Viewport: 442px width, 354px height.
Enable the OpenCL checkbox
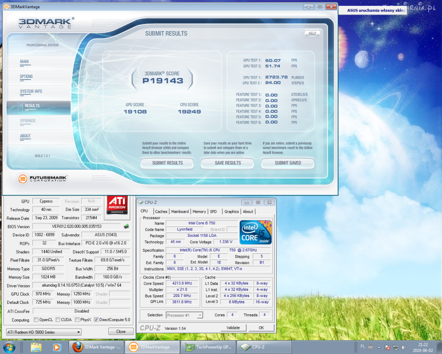tap(36, 320)
